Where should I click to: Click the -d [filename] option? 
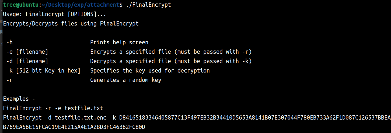click(x=27, y=61)
